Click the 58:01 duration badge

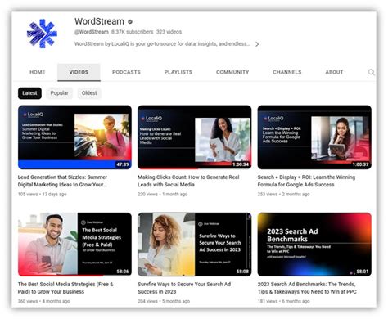[363, 272]
